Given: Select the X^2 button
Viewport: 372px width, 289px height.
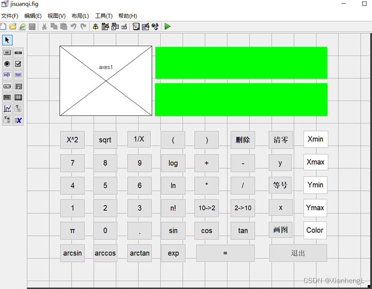Looking at the screenshot, I should tap(73, 140).
